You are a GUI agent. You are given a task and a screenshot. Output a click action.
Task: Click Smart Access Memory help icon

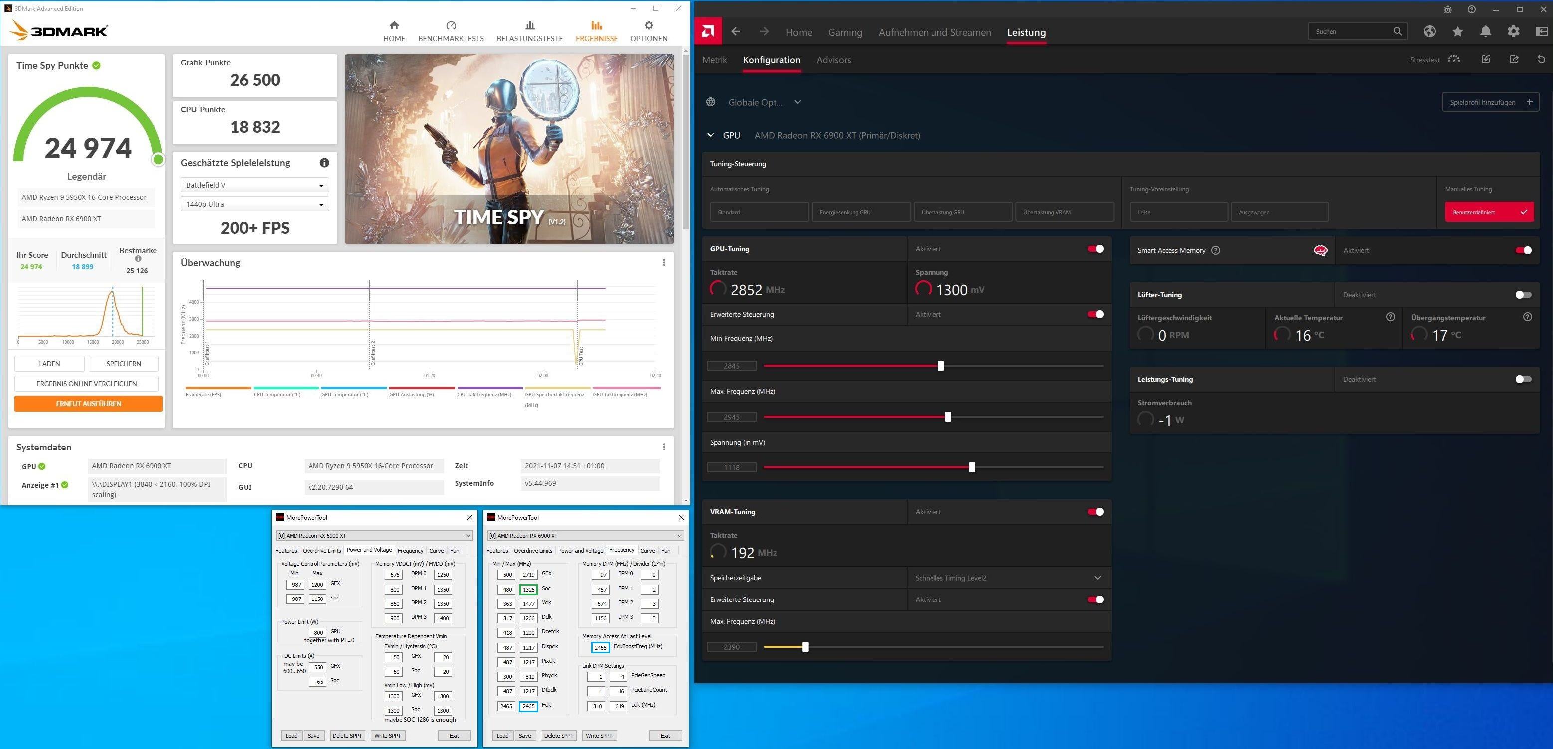1216,250
